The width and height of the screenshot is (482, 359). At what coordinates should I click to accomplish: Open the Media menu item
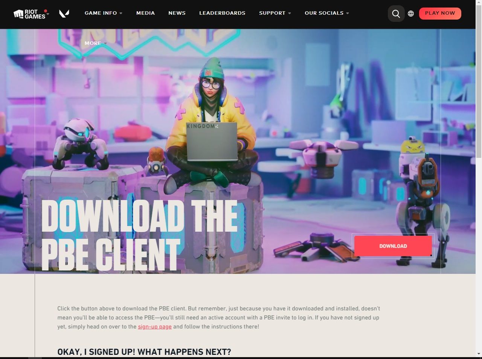(145, 13)
